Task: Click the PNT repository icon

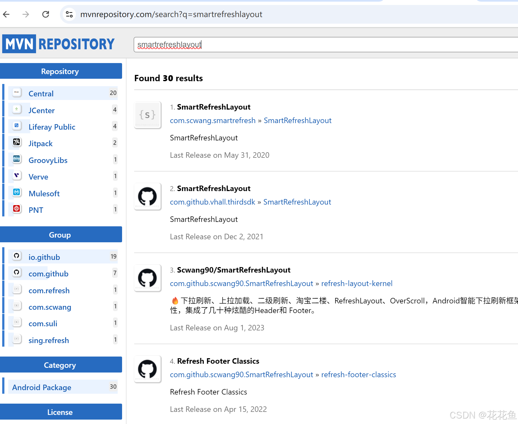Action: tap(17, 209)
